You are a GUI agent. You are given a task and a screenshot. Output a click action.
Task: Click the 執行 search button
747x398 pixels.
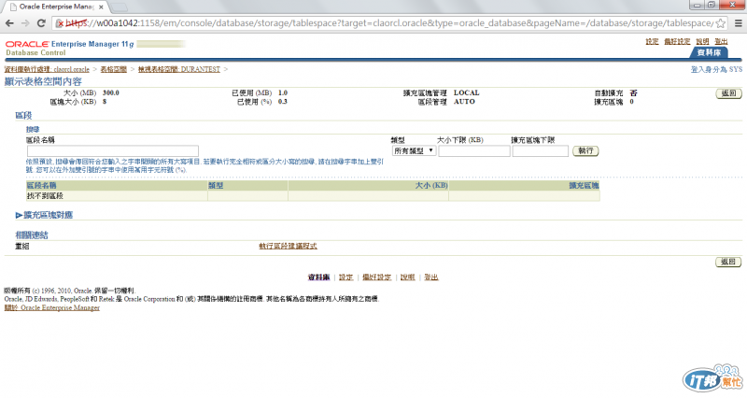coord(585,150)
